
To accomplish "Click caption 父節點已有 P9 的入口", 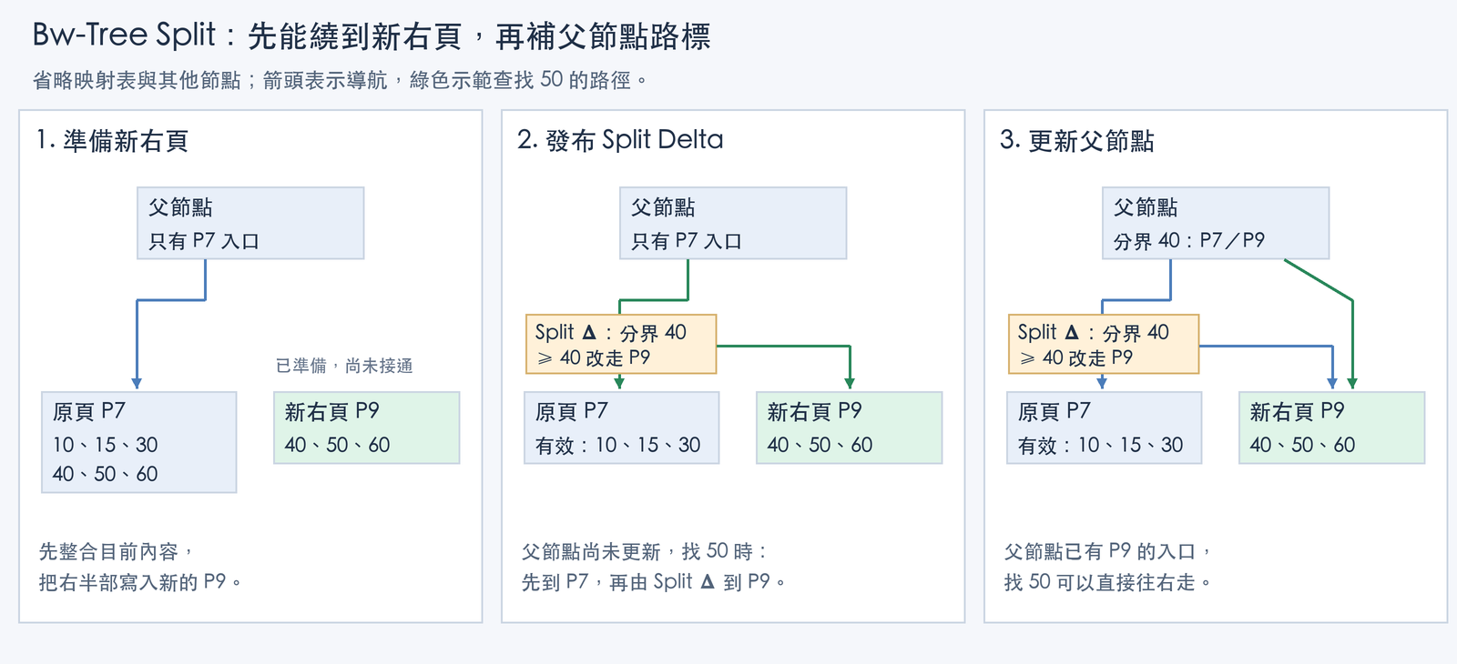I will pyautogui.click(x=1108, y=551).
